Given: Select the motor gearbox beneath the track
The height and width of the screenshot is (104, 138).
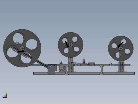Looking at the screenshot, I should pos(62,68).
